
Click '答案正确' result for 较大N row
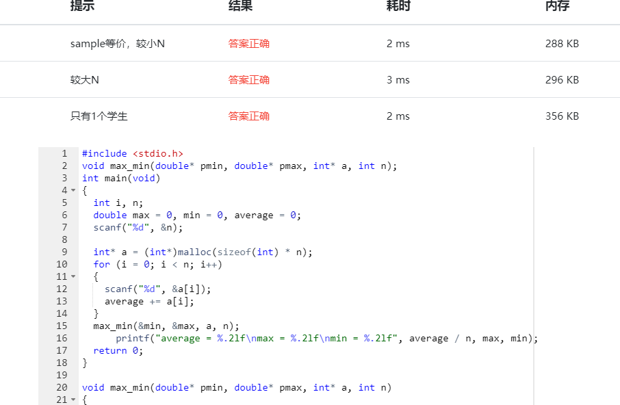point(248,80)
